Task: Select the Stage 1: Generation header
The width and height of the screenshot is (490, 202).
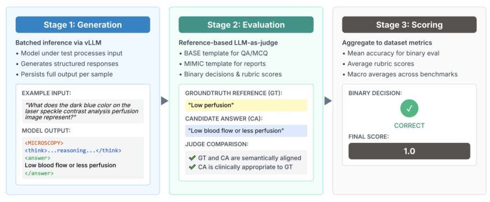Action: tap(82, 25)
